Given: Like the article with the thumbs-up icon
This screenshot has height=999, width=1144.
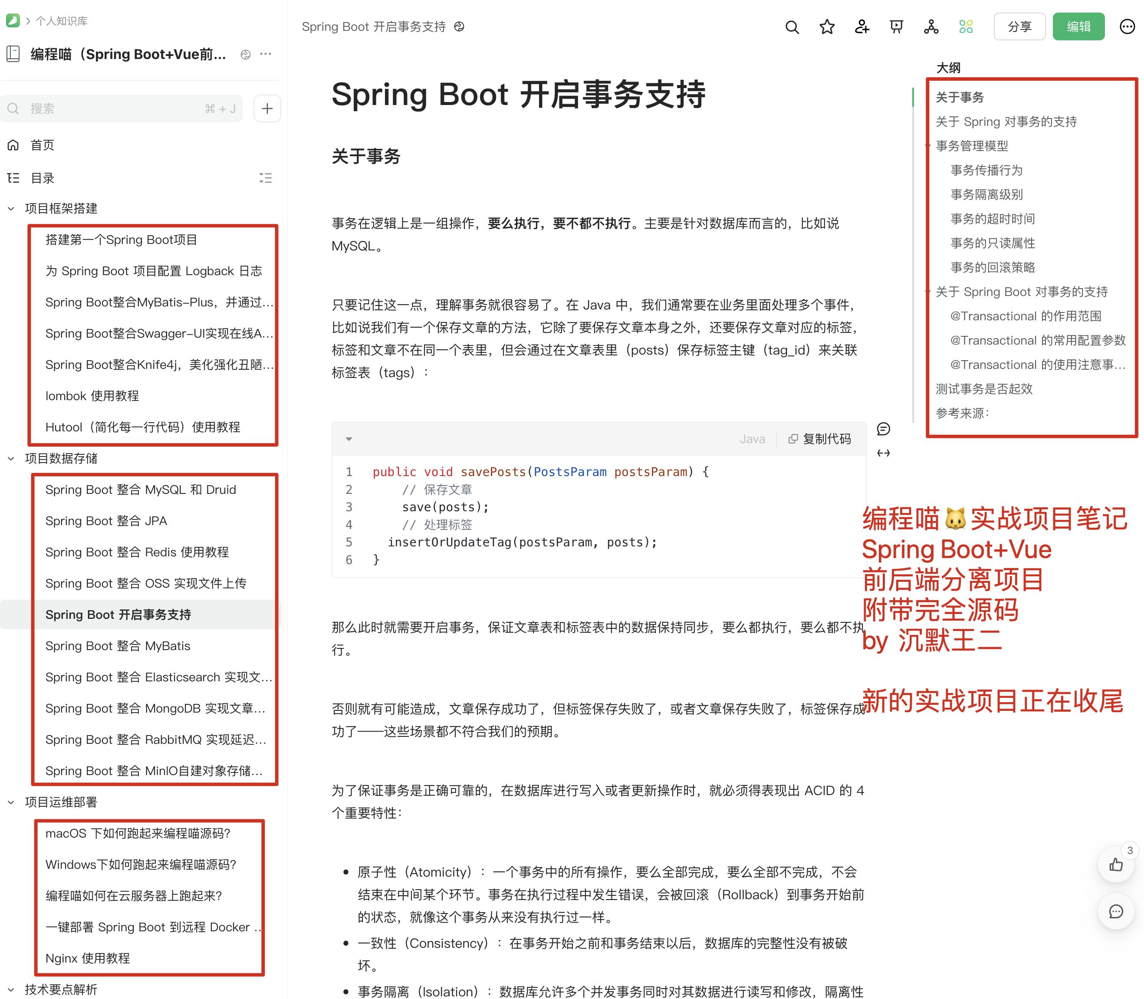Looking at the screenshot, I should (x=1116, y=864).
